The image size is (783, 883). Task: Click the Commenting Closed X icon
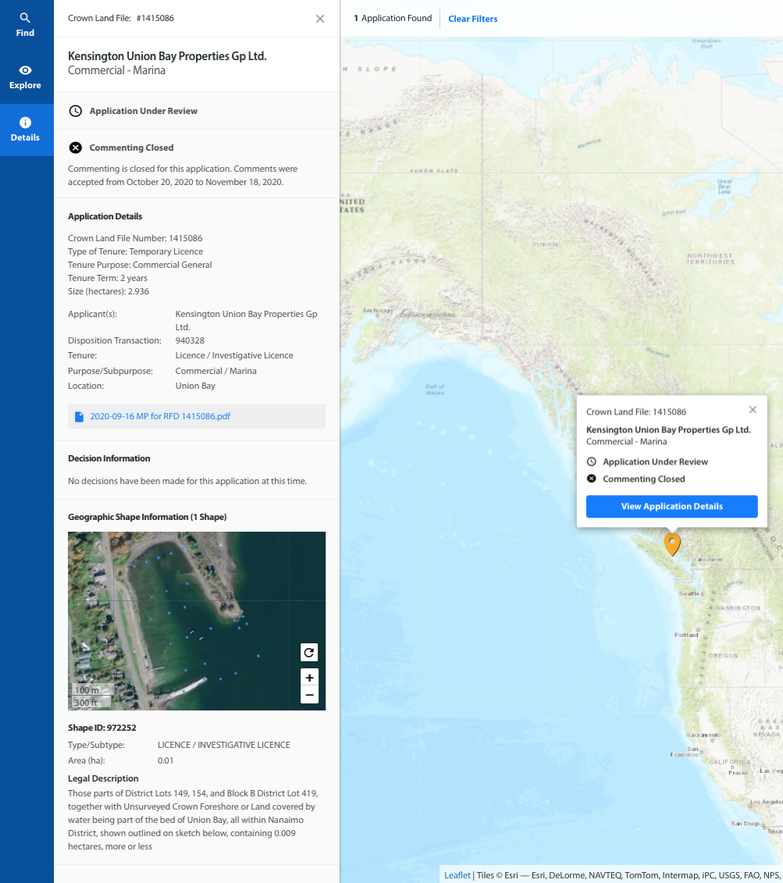(76, 148)
